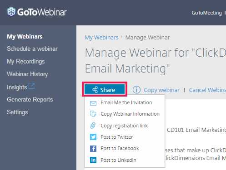
Task: Open Schedule a webinar
Action: click(x=32, y=49)
